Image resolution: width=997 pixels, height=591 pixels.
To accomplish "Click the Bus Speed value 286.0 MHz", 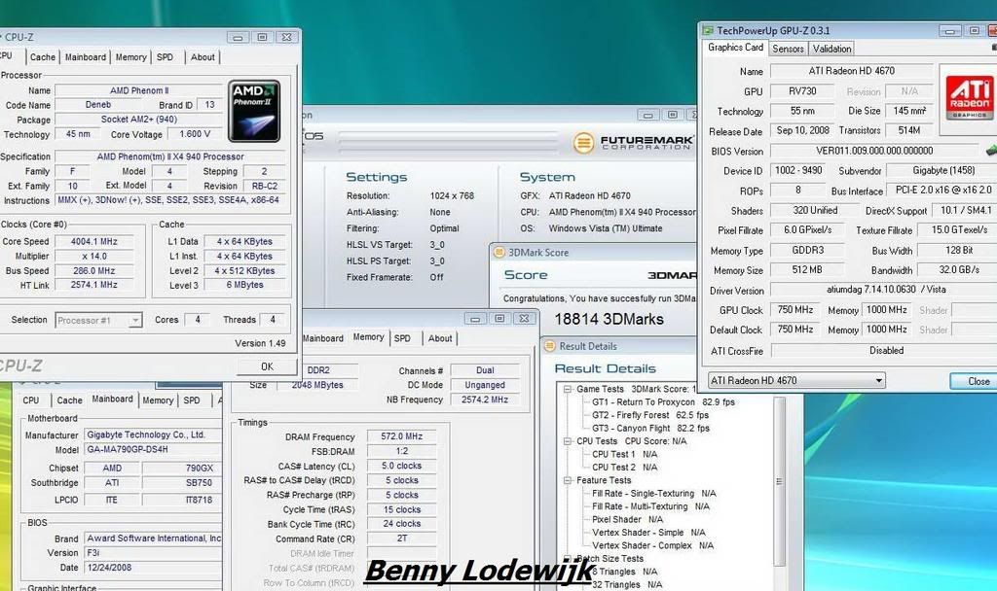I will tap(94, 271).
